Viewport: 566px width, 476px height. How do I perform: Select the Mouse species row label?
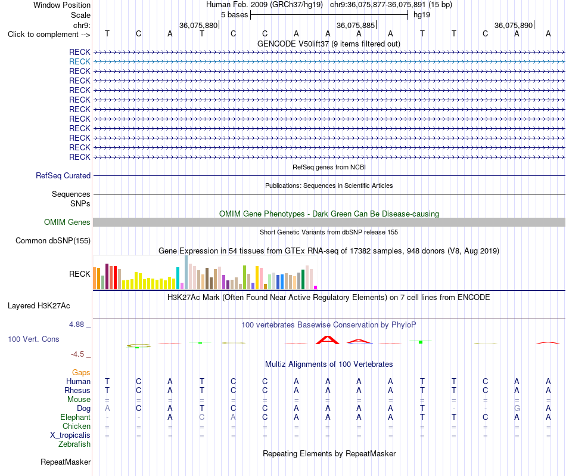79,400
